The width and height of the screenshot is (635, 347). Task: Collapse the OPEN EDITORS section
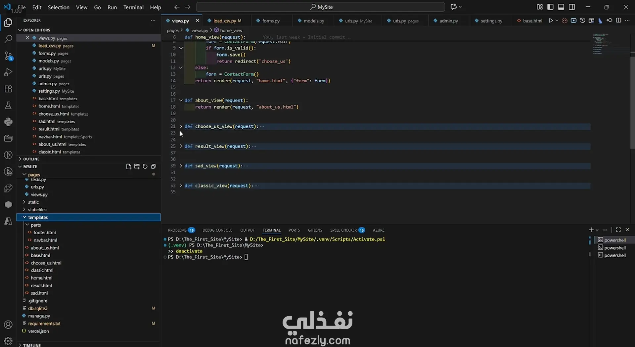coord(89,30)
